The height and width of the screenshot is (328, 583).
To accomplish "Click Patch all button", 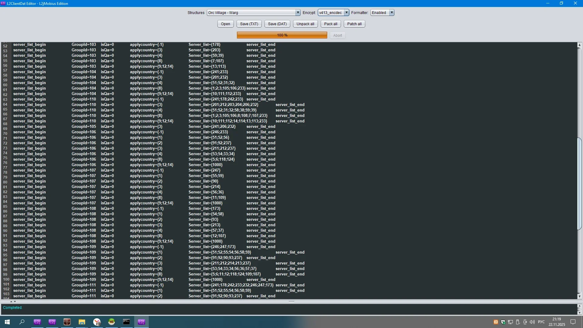I will point(354,24).
